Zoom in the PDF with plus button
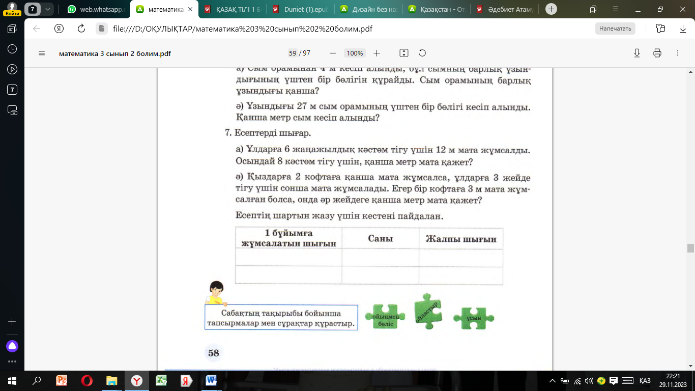Image resolution: width=695 pixels, height=391 pixels. click(x=377, y=53)
